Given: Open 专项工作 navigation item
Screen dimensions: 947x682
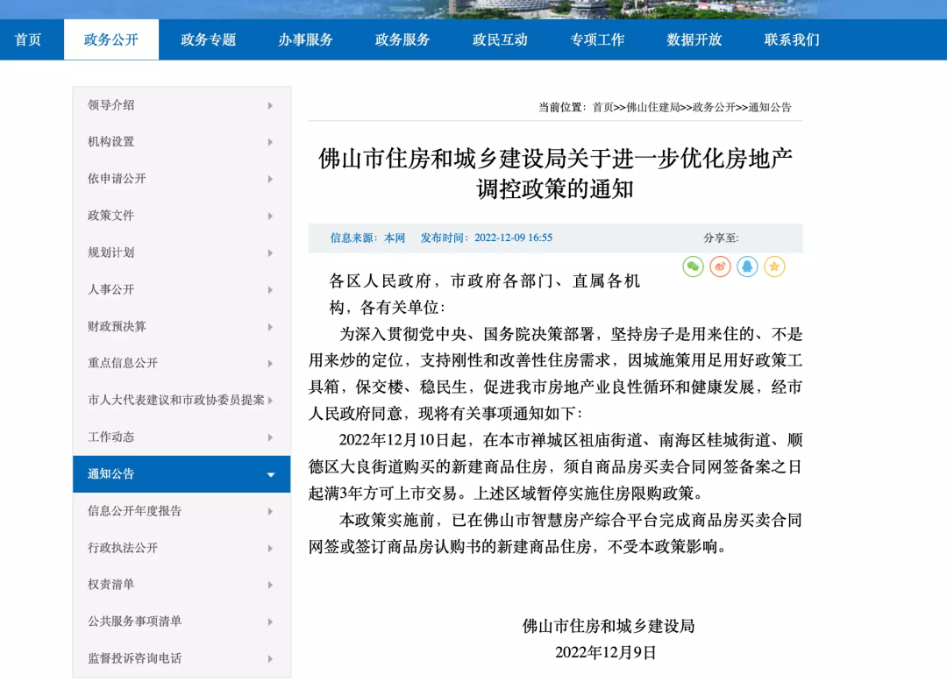Looking at the screenshot, I should coord(597,39).
